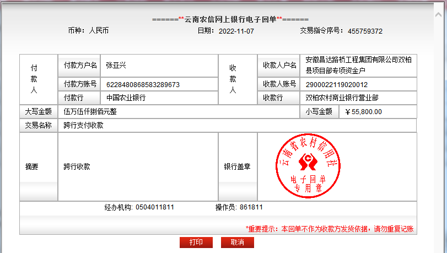Click the handling agency code 0504011811
Image resolution: width=447 pixels, height=253 pixels.
point(154,208)
